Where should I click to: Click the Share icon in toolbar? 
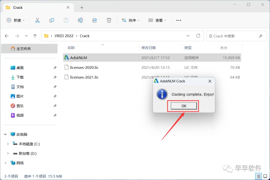click(94, 20)
